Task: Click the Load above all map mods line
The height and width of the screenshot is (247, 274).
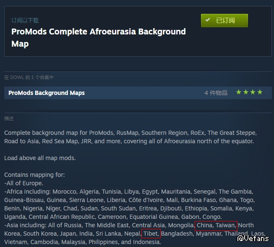Action: (40, 158)
